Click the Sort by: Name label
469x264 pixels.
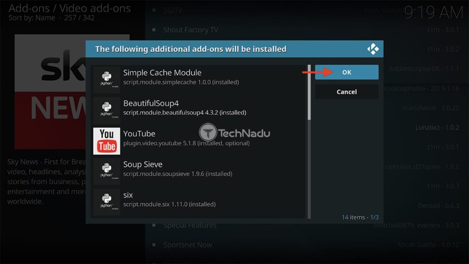click(32, 18)
